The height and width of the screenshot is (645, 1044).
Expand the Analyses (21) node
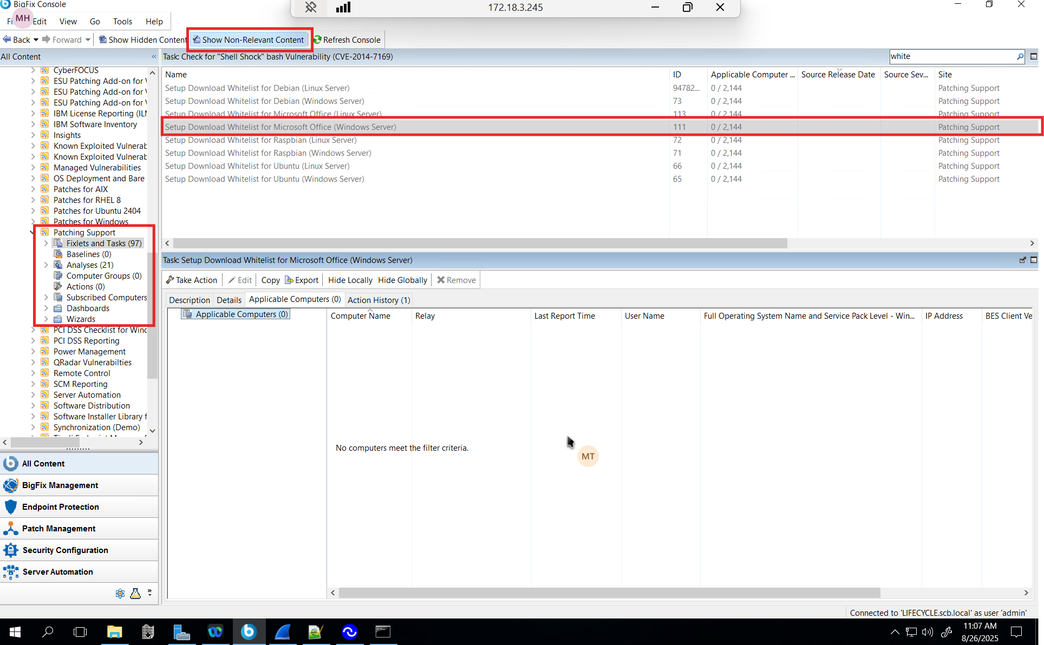point(46,265)
